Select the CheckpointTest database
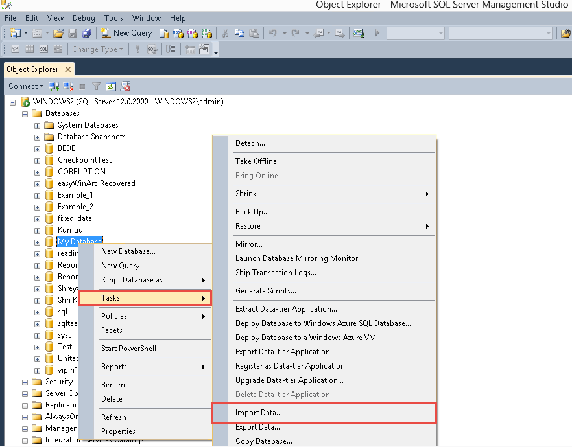 tap(84, 160)
